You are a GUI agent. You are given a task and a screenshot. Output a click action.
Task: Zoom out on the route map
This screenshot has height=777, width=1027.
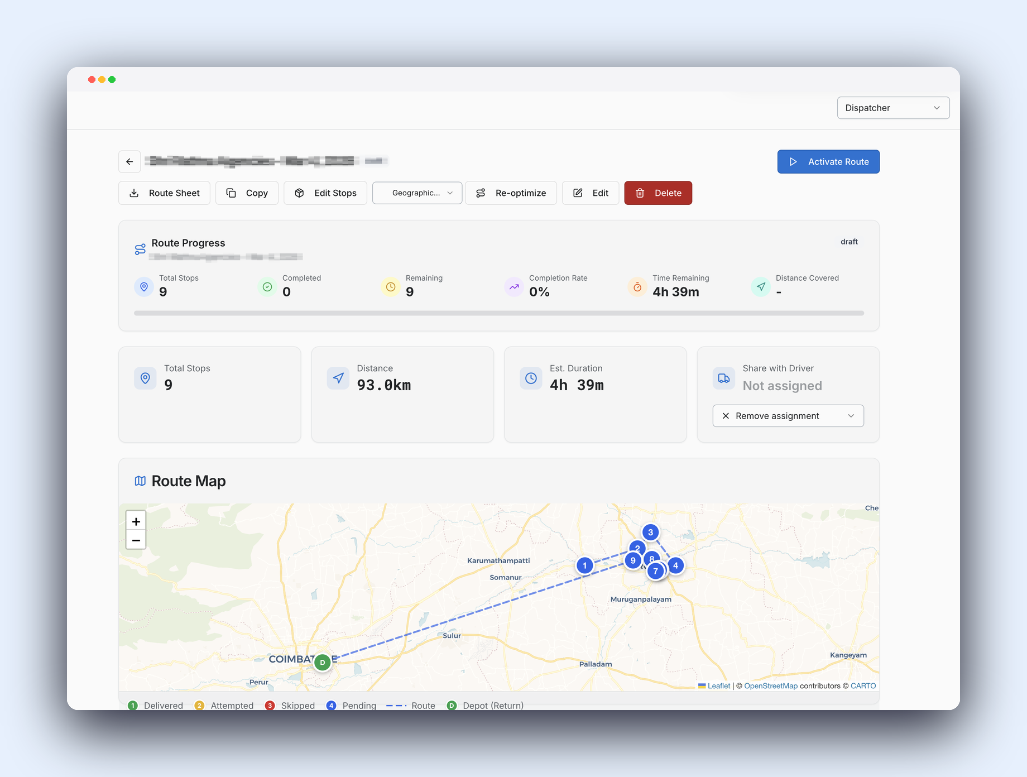click(x=136, y=540)
